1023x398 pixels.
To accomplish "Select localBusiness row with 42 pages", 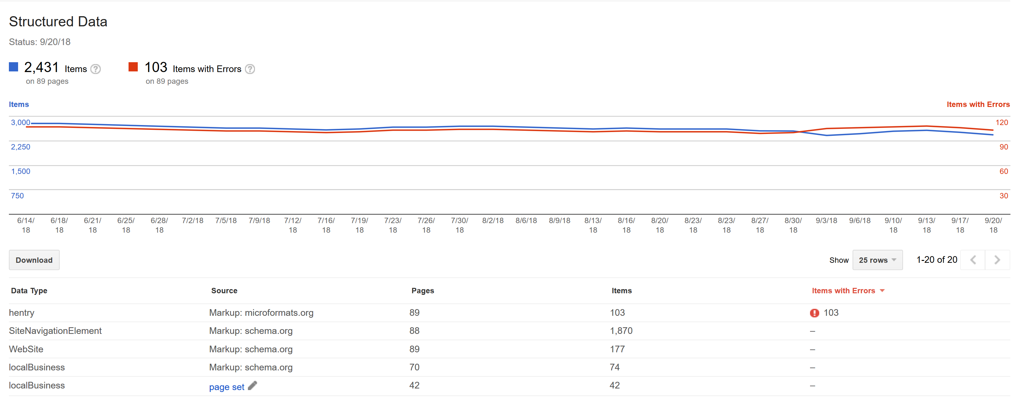I will coord(509,386).
